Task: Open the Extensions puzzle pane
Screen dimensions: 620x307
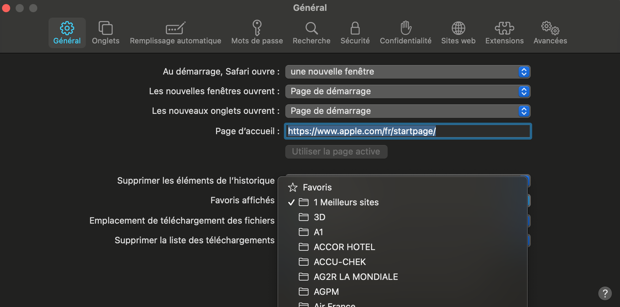Action: [504, 33]
